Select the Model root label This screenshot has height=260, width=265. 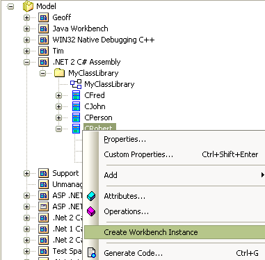click(x=46, y=6)
